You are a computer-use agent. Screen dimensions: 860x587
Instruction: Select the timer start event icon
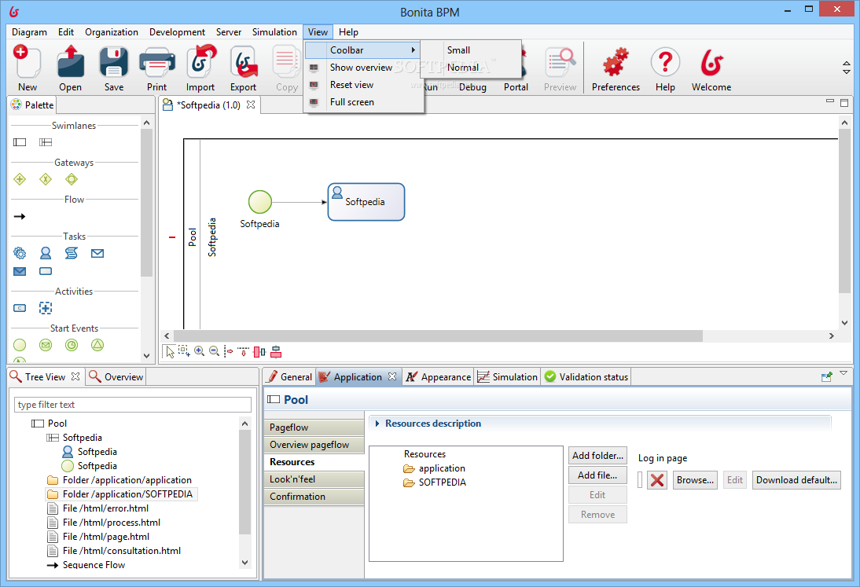coord(72,345)
